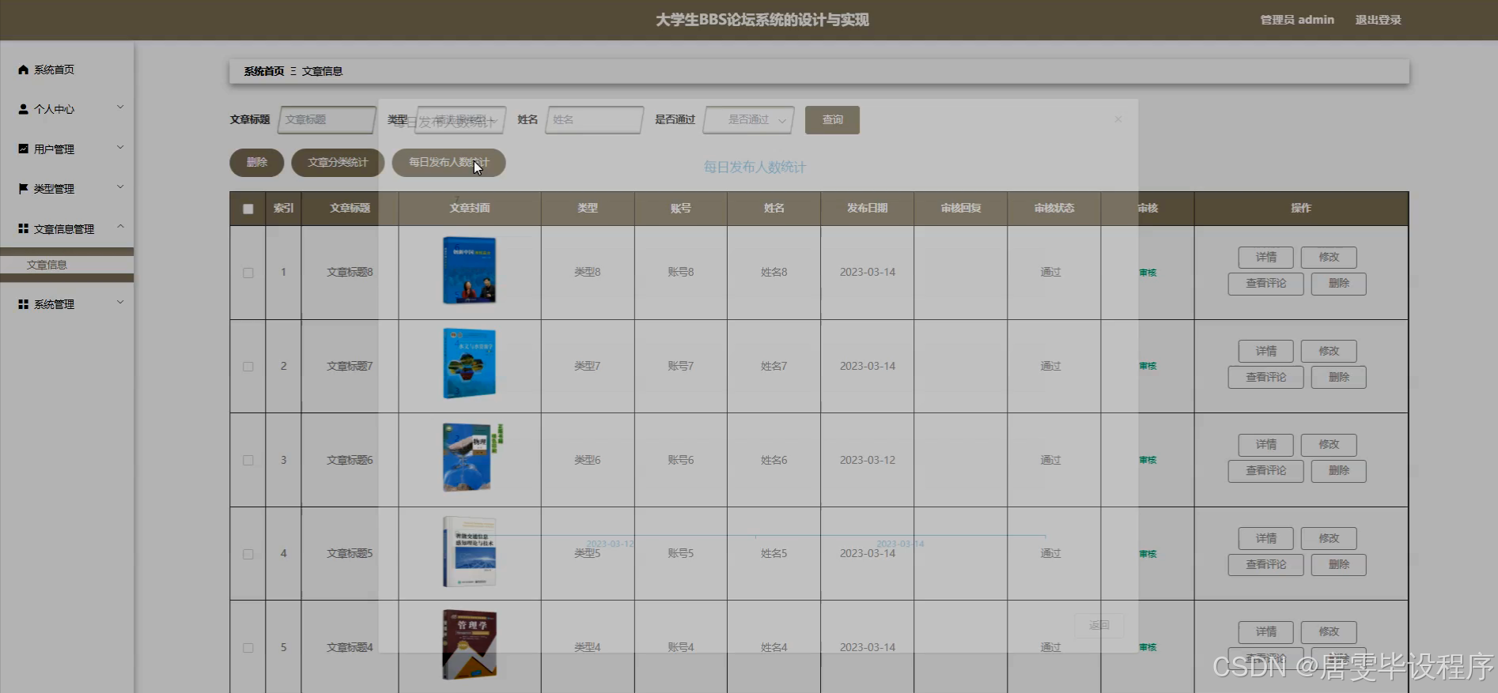Click the 删除 batch delete button
This screenshot has width=1498, height=693.
[x=257, y=163]
